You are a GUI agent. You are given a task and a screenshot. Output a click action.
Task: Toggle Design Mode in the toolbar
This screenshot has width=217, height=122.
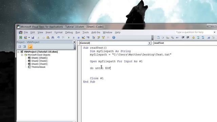(83, 38)
